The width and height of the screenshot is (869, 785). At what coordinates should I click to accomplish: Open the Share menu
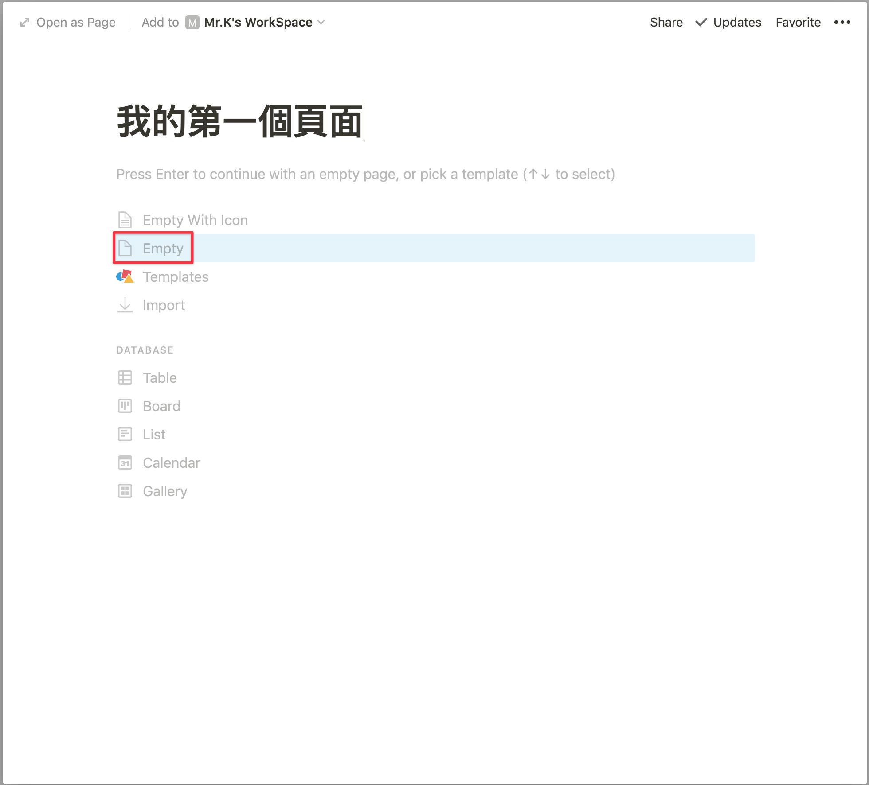coord(666,22)
